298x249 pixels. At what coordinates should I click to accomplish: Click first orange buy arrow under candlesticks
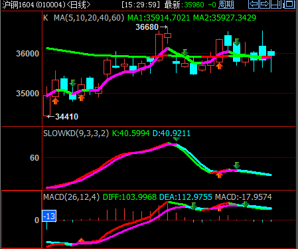click(55, 101)
